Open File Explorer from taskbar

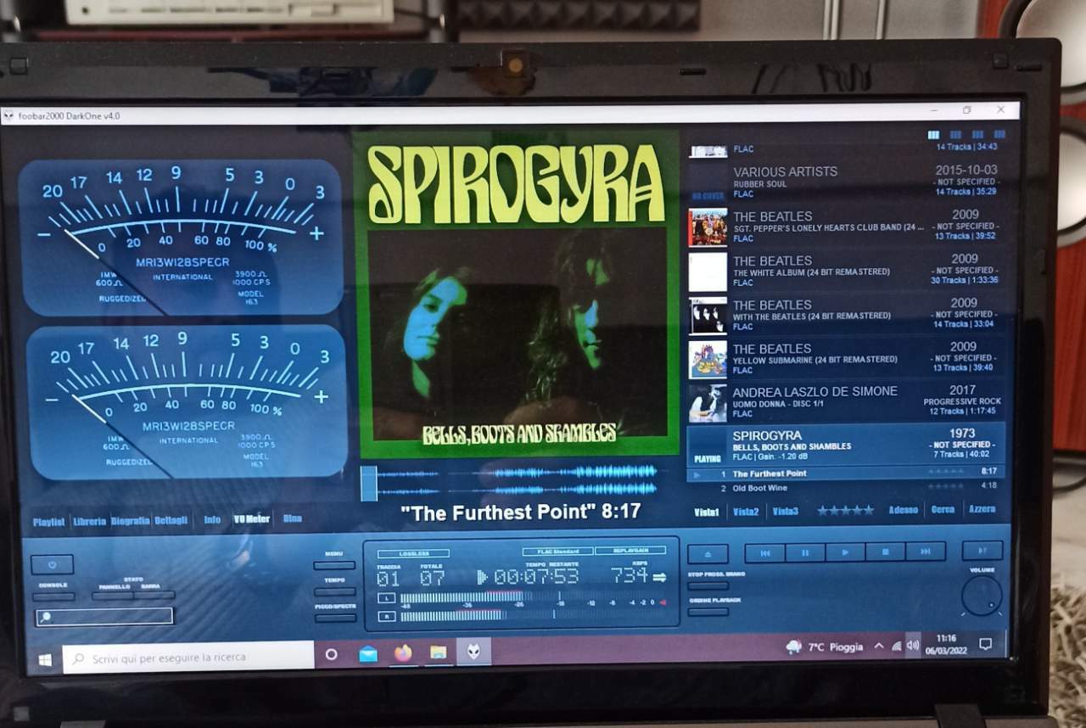[x=438, y=652]
